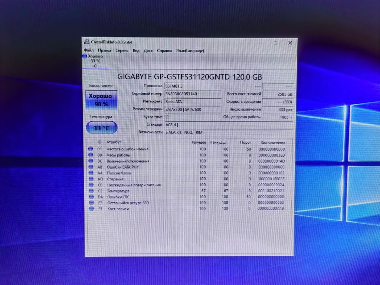This screenshot has width=380, height=285.
Task: Click the blue status icon for attribute A8
Action: [91, 167]
